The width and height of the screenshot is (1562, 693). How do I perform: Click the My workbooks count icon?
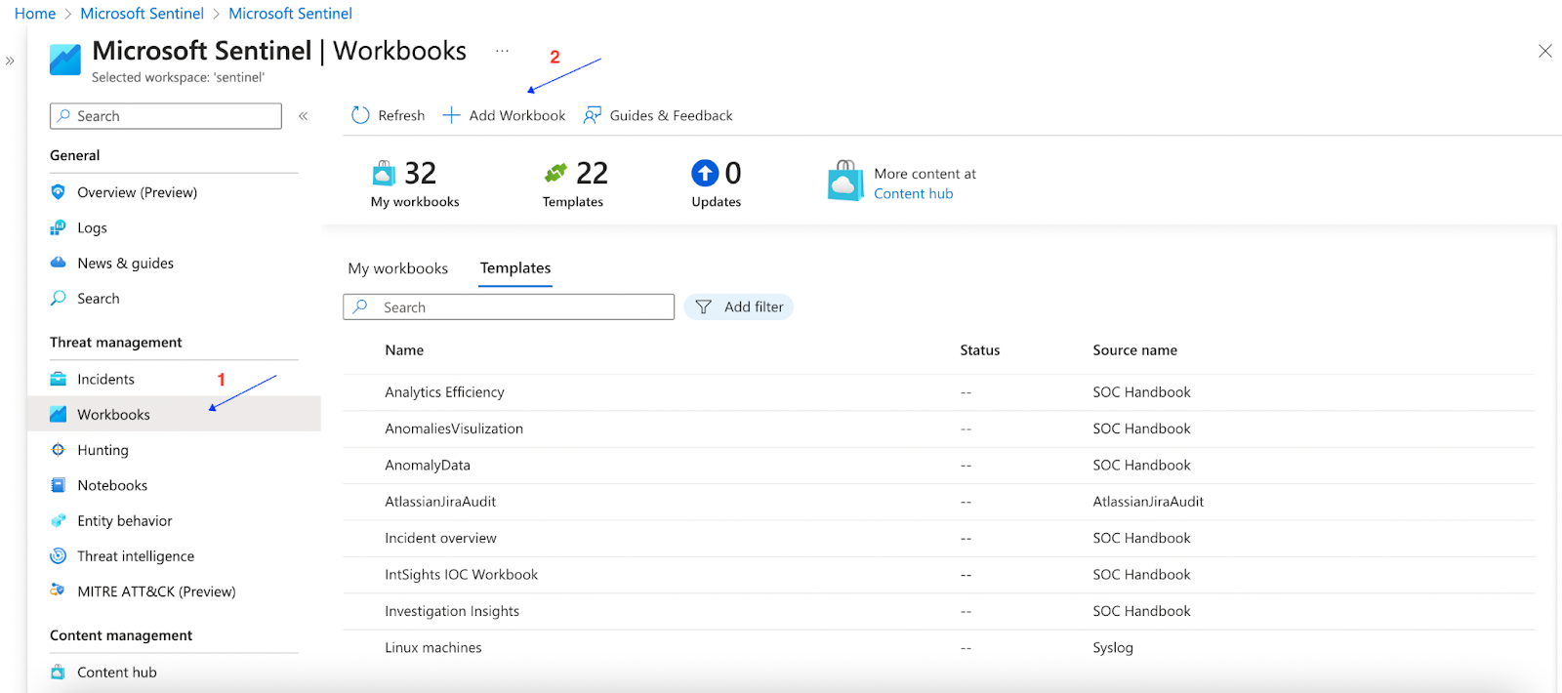(384, 173)
